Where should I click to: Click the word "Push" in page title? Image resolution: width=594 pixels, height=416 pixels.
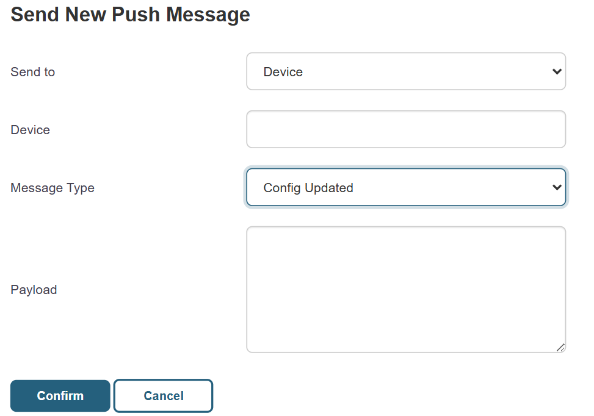click(136, 15)
